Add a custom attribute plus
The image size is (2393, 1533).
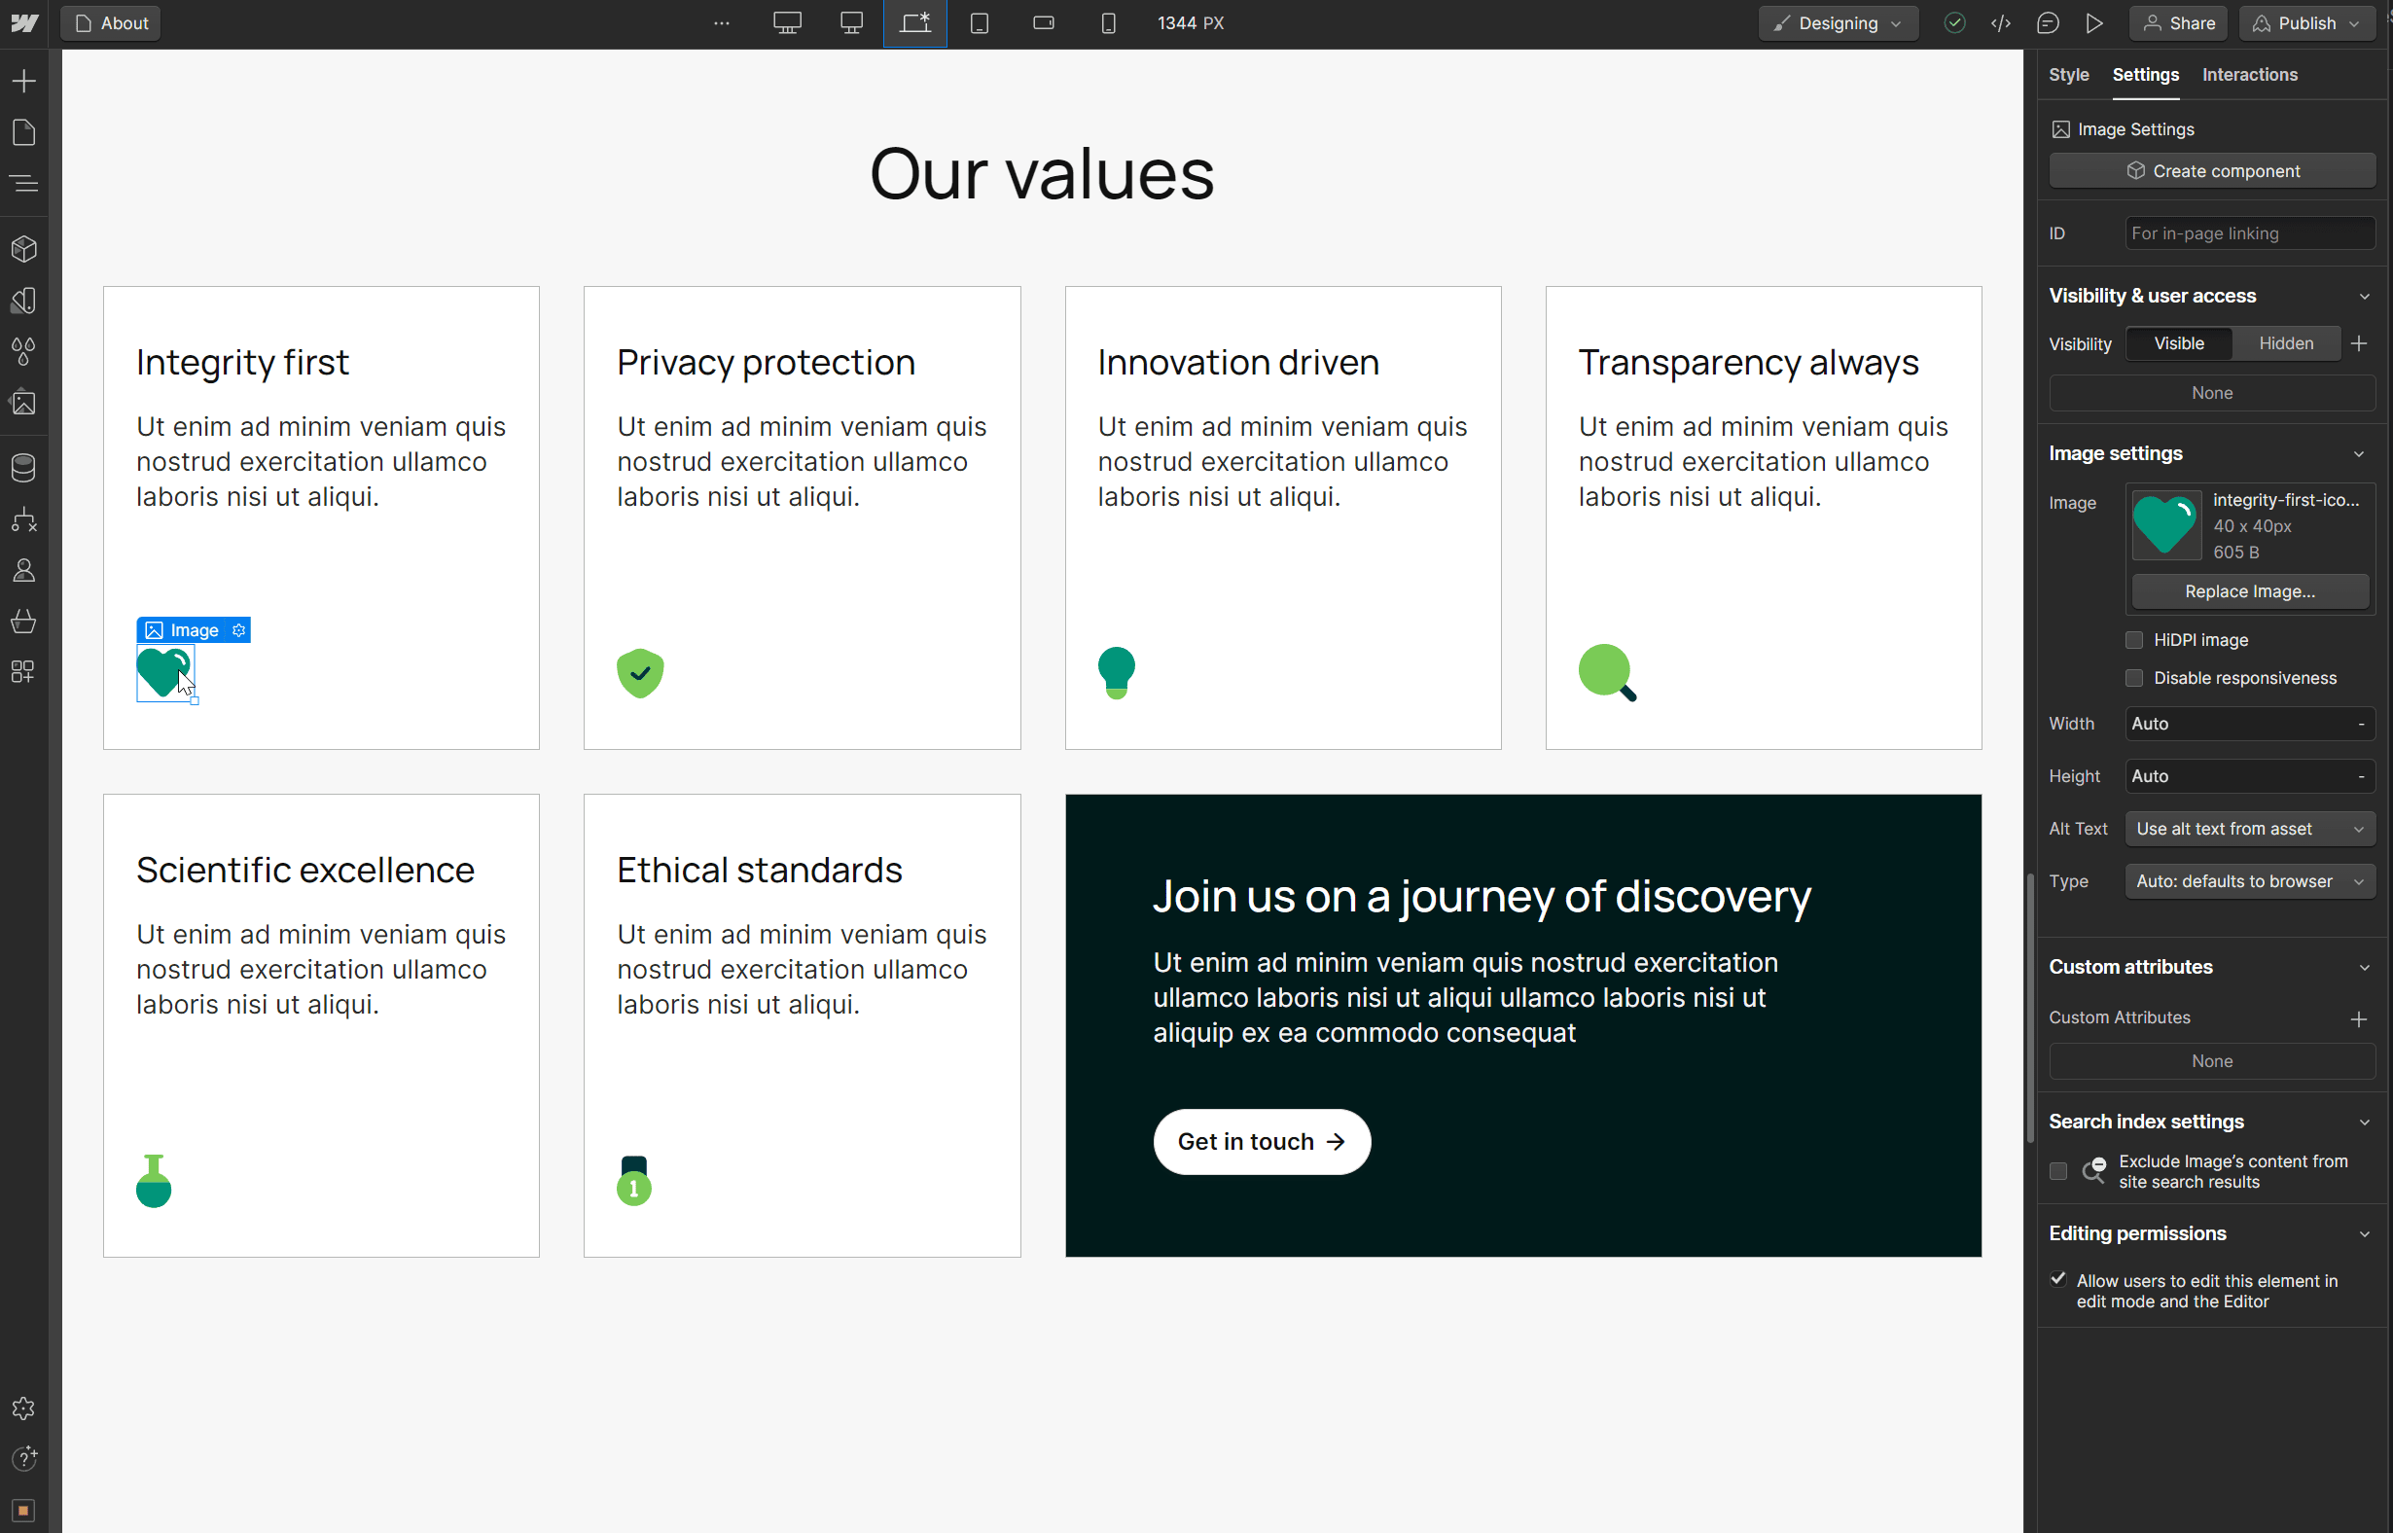[x=2358, y=1018]
